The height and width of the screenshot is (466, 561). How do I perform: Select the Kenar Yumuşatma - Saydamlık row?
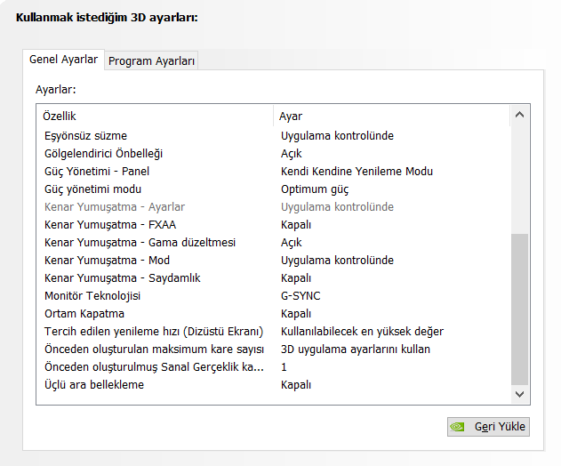(x=122, y=278)
